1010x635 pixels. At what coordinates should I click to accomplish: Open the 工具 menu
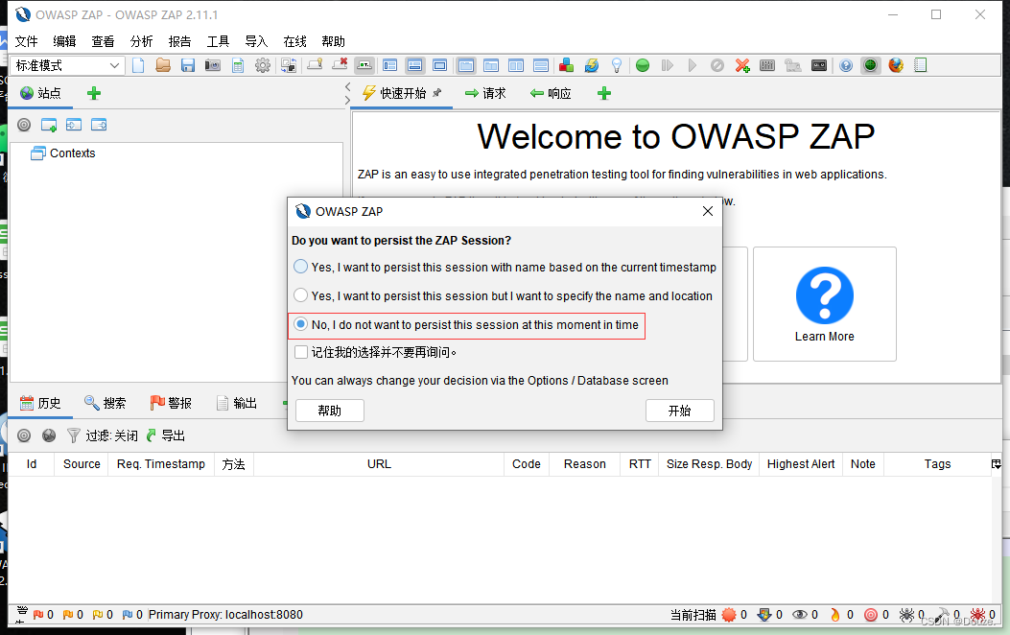218,41
